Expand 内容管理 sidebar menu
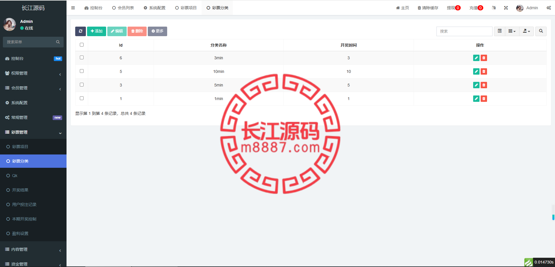 click(x=33, y=250)
